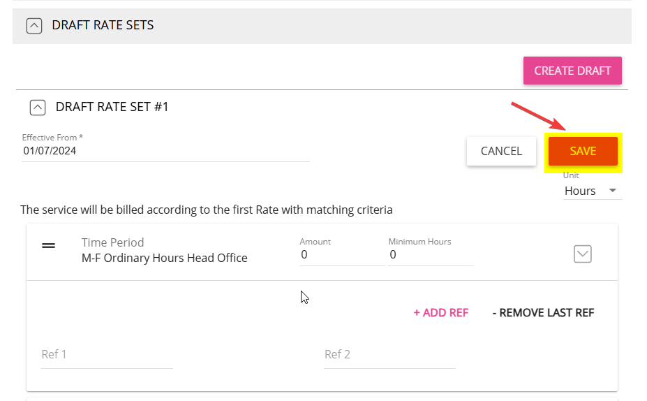Collapse the DRAFT RATE SETS section chevron
Screen dimensions: 647x401
[x=34, y=26]
